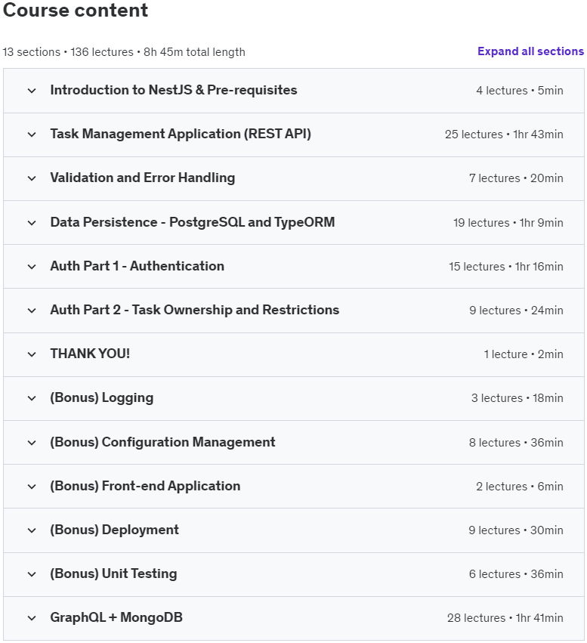Click '28 lectures • 1hr 41min' text
The height and width of the screenshot is (643, 587).
pyautogui.click(x=505, y=618)
